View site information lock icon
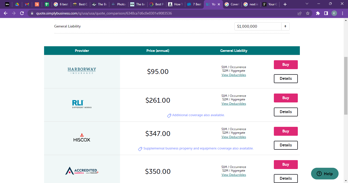 pyautogui.click(x=32, y=13)
